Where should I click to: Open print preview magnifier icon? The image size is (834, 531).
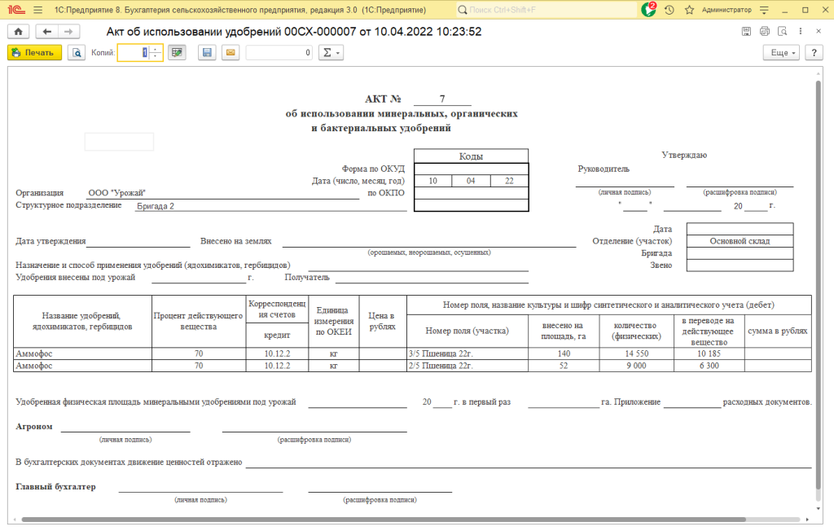point(77,53)
